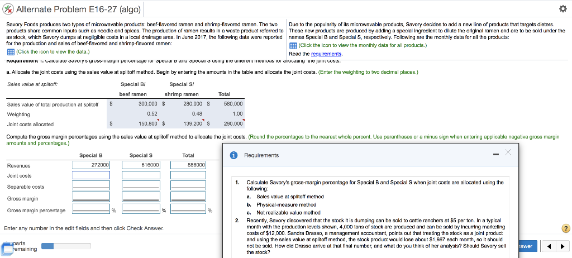Click Special B Gross margin field
572x258 pixels.
click(x=91, y=198)
